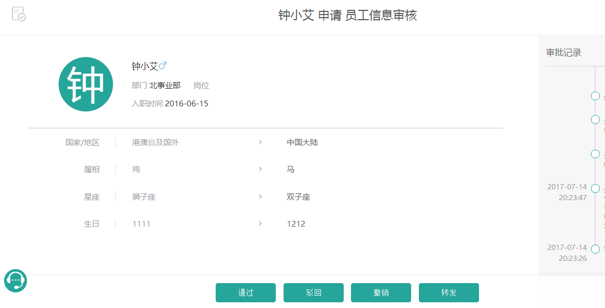The height and width of the screenshot is (308, 605).
Task: Click the department value 北事业部
Action: point(165,86)
